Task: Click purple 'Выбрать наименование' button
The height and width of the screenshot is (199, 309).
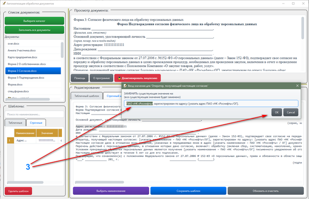Action: click(111, 191)
